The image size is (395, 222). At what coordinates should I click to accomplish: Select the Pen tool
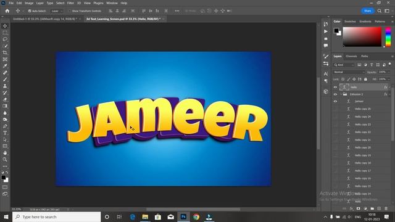(x=5, y=126)
